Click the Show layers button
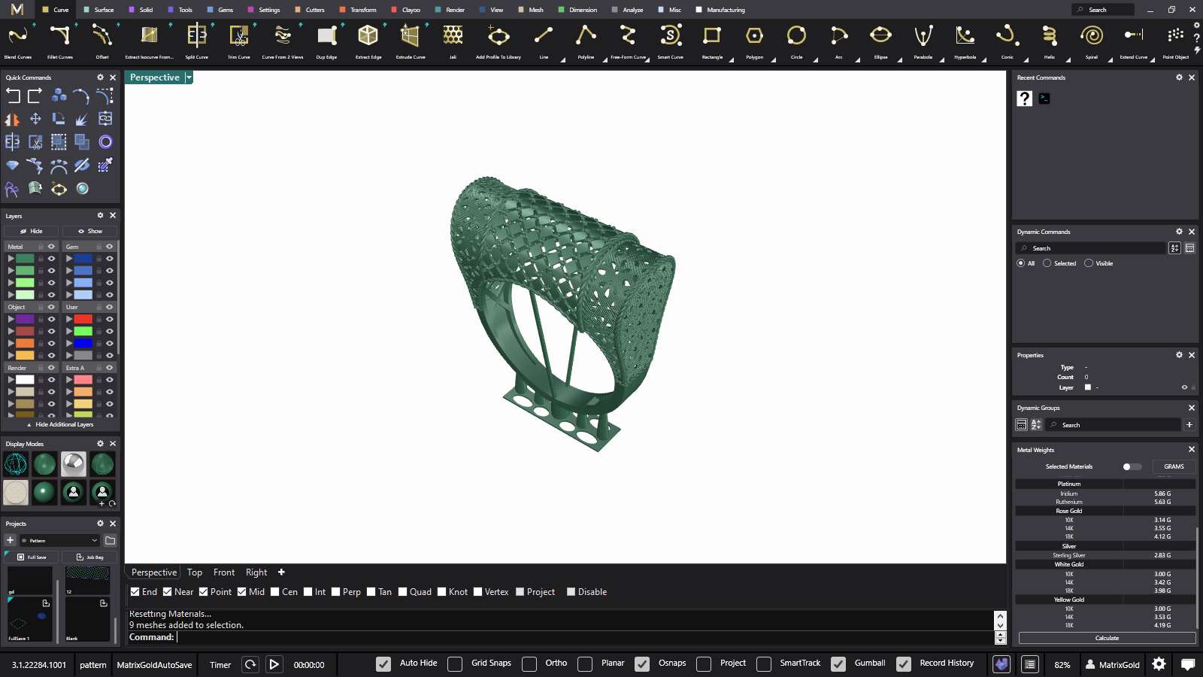This screenshot has height=677, width=1203. (x=89, y=231)
